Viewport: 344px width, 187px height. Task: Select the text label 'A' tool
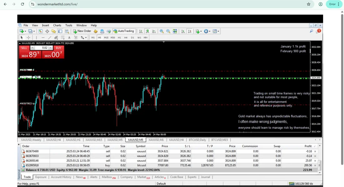coord(69,37)
